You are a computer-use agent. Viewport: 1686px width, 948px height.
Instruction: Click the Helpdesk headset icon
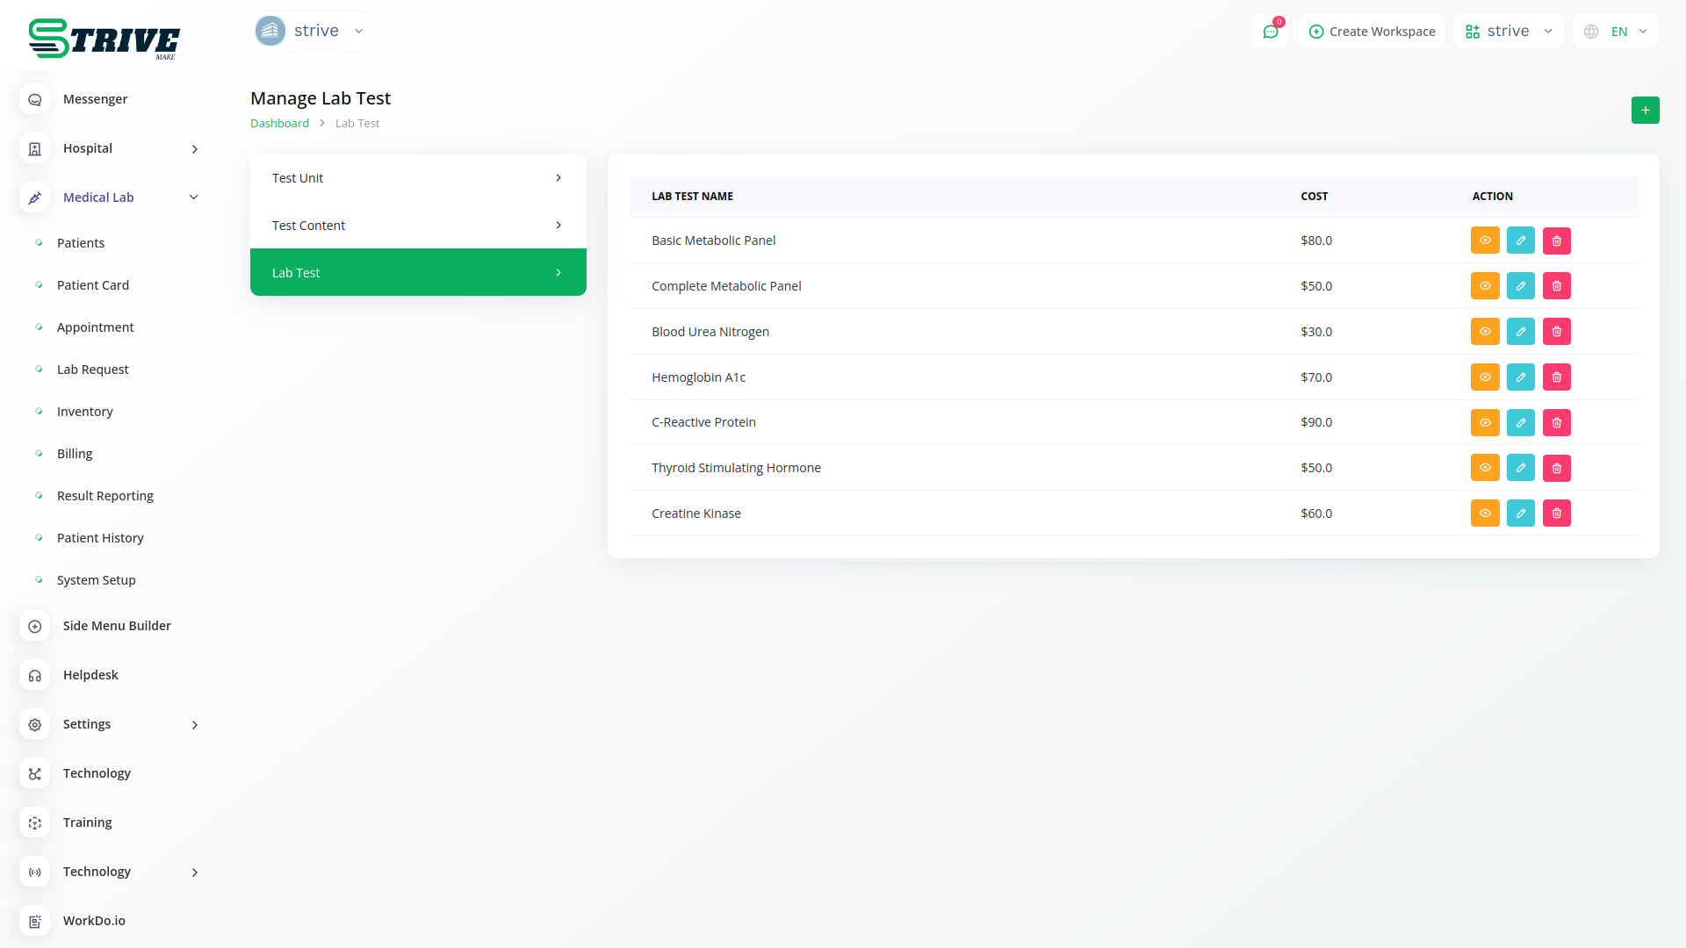35,675
